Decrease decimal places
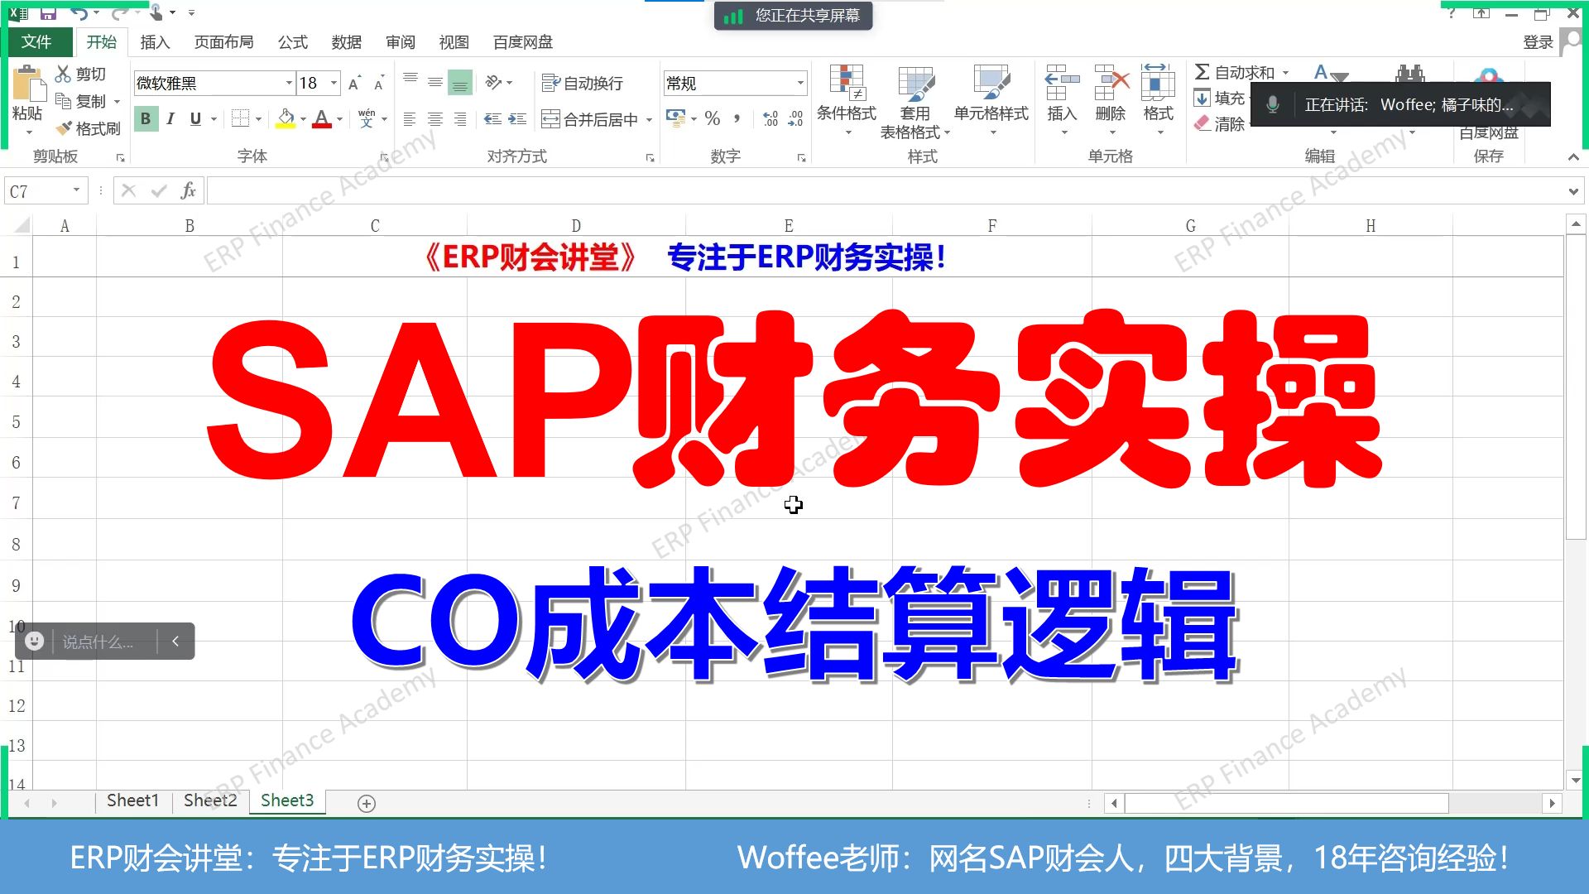The width and height of the screenshot is (1589, 894). pos(795,119)
